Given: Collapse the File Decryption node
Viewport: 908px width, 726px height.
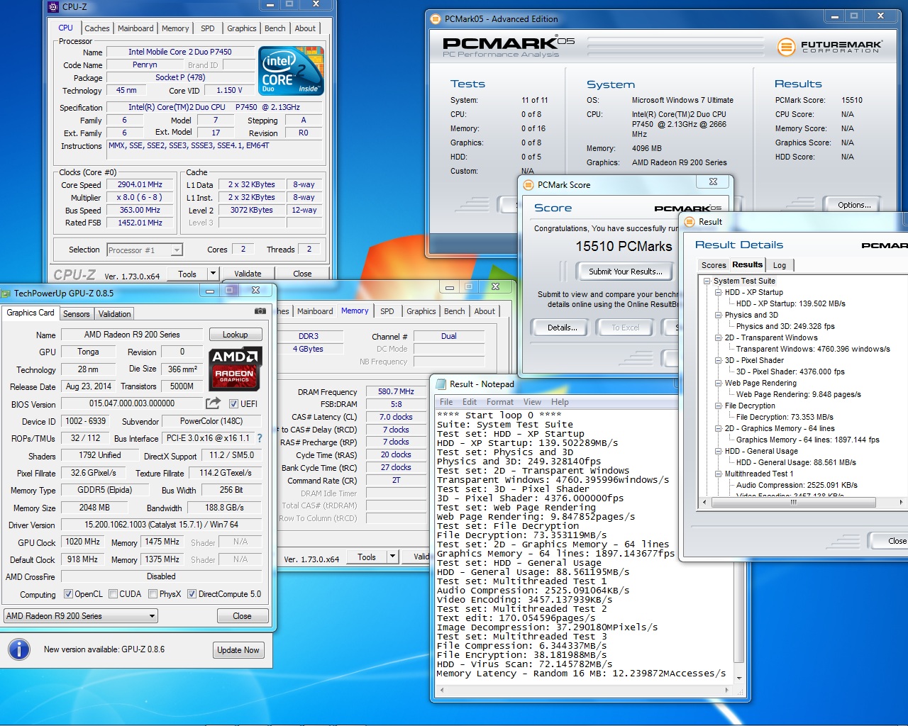Looking at the screenshot, I should 718,406.
